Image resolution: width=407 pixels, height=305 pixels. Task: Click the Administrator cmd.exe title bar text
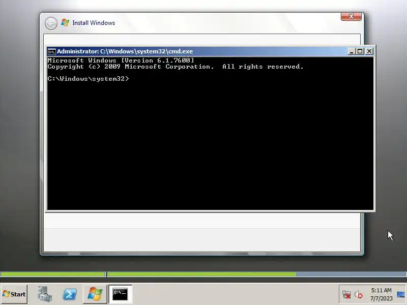[x=125, y=51]
